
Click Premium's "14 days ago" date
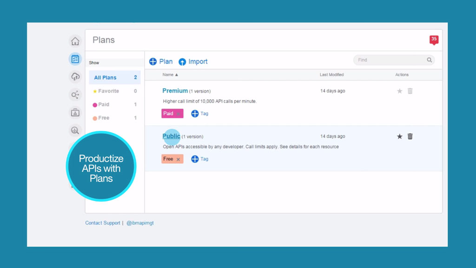333,91
